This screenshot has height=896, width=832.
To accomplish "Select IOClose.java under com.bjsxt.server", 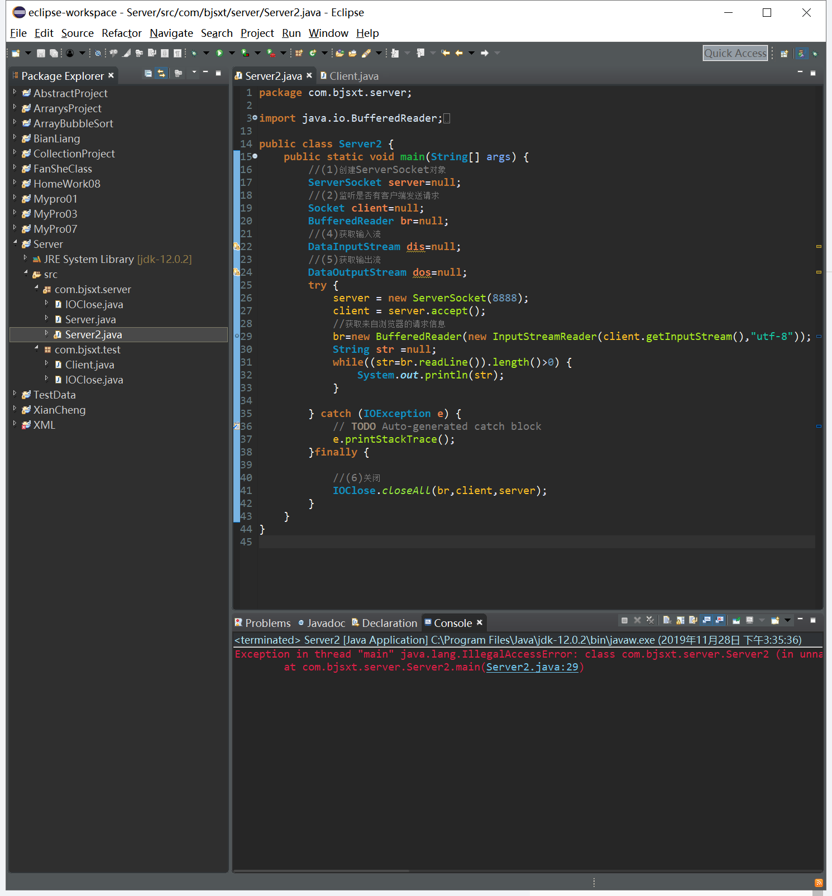I will click(94, 304).
